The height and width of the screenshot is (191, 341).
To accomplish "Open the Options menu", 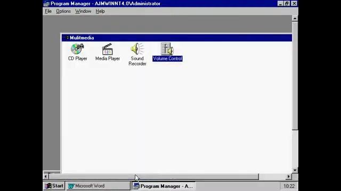I will point(63,11).
